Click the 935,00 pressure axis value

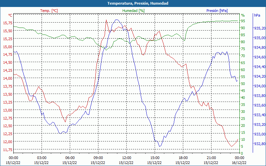coord(260,38)
